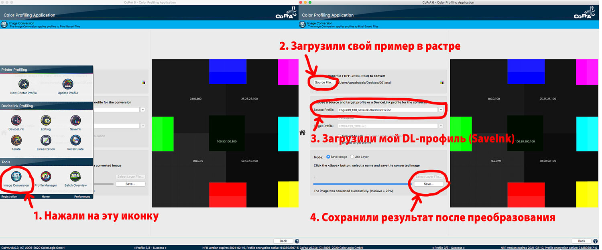Click Image Conversion header icon in left window
602x250 pixels.
(x=4, y=25)
